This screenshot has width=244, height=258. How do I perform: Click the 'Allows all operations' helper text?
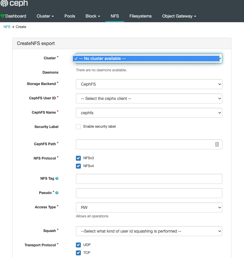pyautogui.click(x=92, y=216)
